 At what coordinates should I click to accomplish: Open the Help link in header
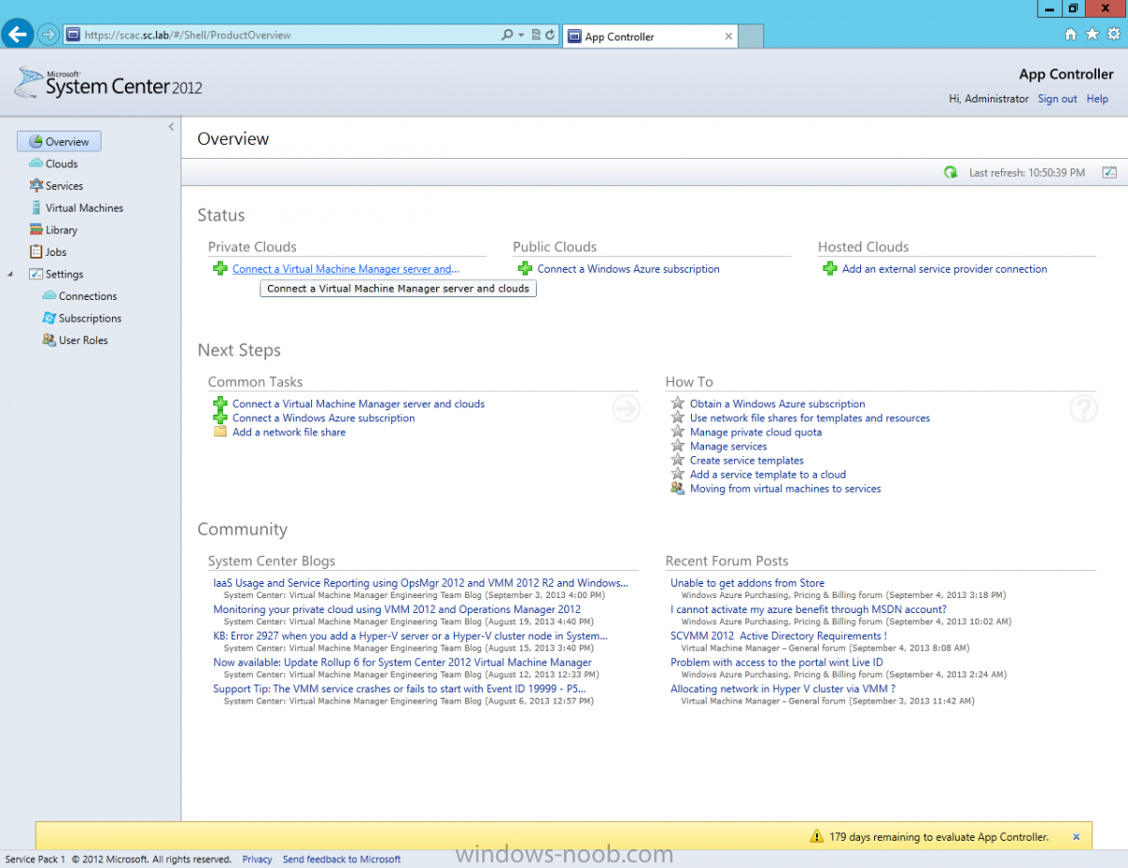click(1097, 99)
